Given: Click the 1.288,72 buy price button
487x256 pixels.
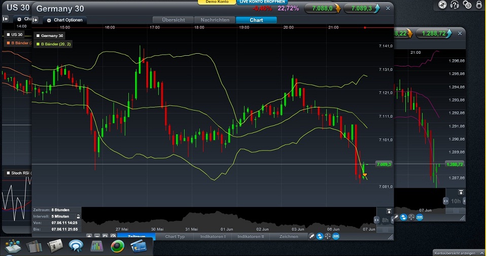Looking at the screenshot, I should tap(434, 33).
